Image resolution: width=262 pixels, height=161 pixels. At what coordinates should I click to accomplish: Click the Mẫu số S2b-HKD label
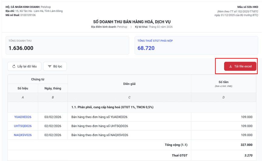point(248,7)
